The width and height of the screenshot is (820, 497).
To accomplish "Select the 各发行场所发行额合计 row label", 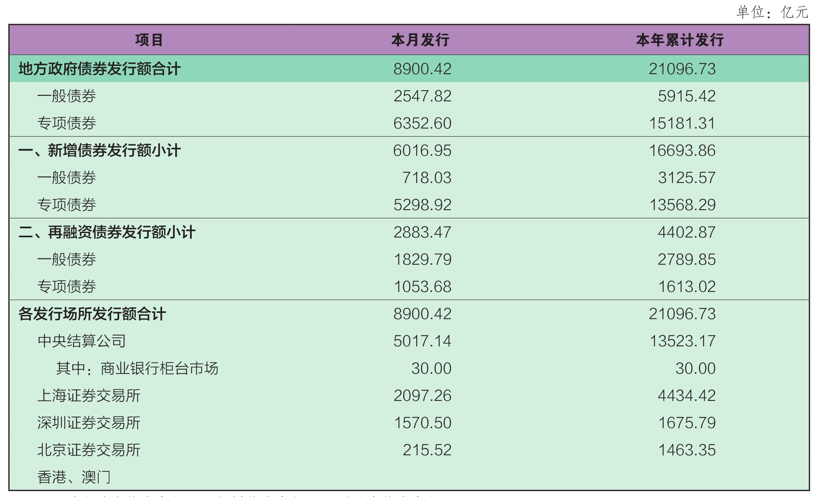I will click(92, 314).
